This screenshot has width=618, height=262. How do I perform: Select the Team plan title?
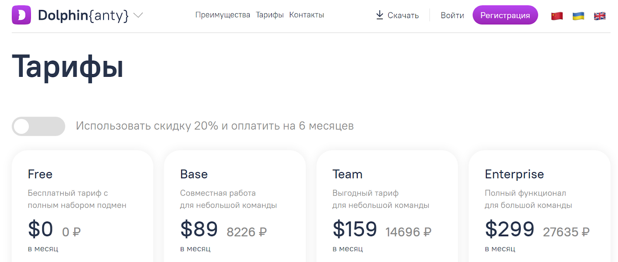coord(348,174)
